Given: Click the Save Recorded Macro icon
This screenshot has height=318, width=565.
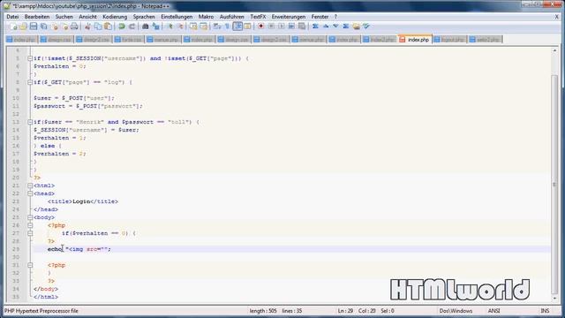Looking at the screenshot, I should coord(302,26).
